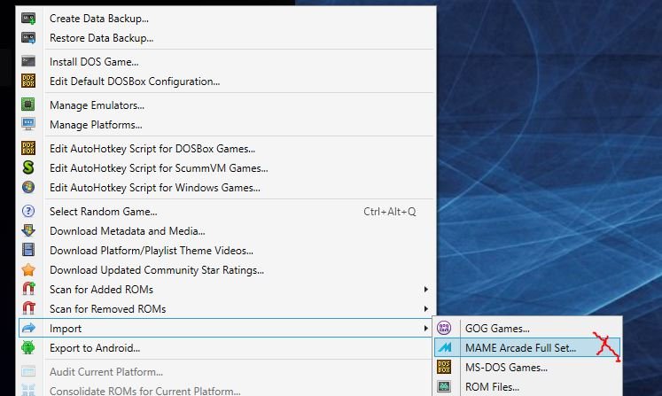Click the Create Data Backup icon

pyautogui.click(x=28, y=19)
